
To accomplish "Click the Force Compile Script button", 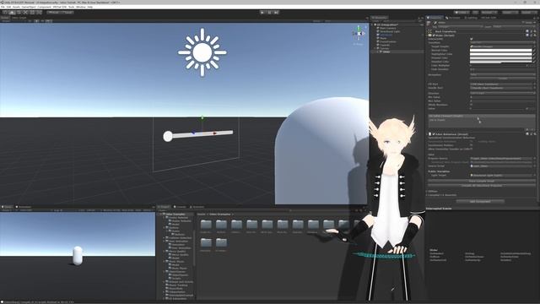I will pos(482,181).
